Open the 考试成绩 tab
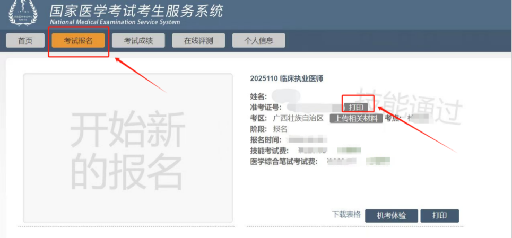This screenshot has height=238, width=512. point(138,41)
